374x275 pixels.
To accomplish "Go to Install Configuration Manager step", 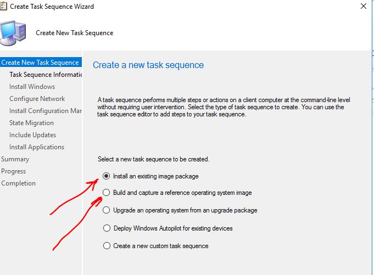I will (x=46, y=111).
